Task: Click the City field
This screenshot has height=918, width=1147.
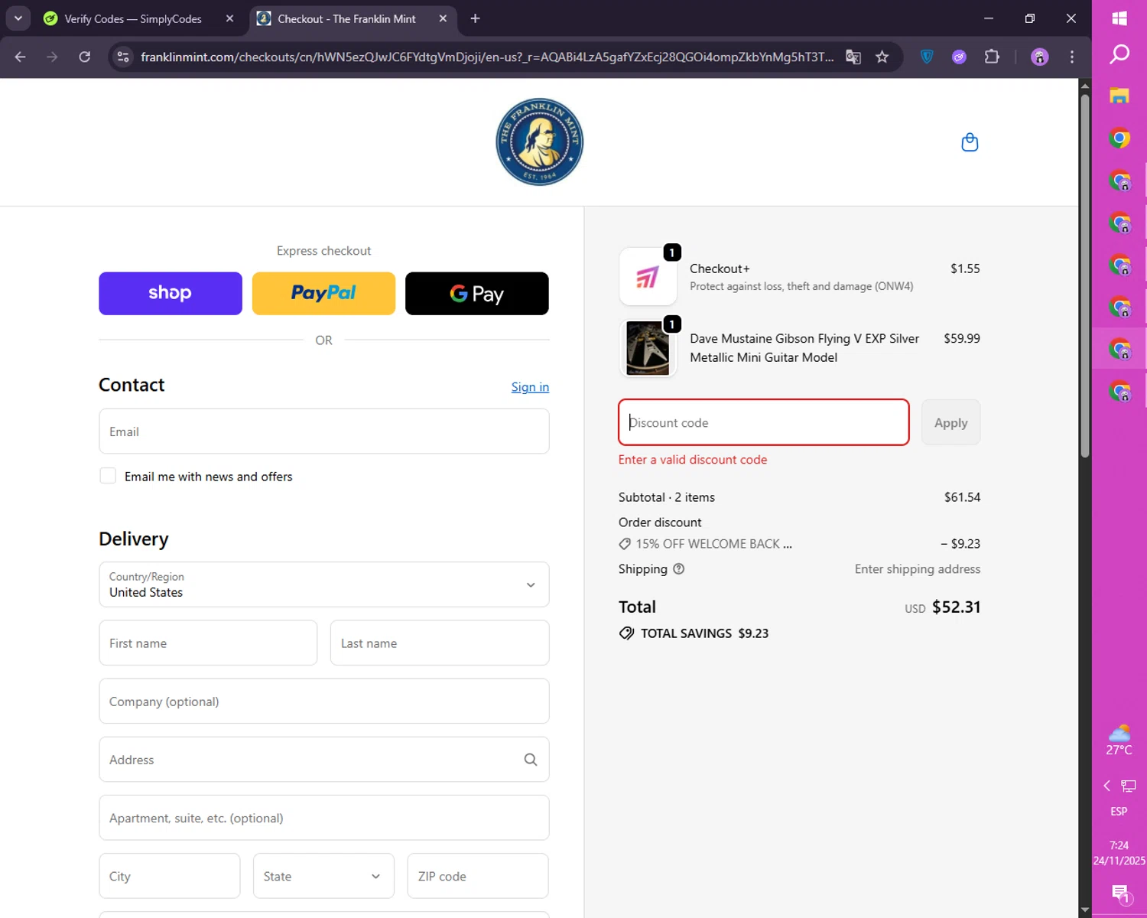Action: [x=170, y=876]
